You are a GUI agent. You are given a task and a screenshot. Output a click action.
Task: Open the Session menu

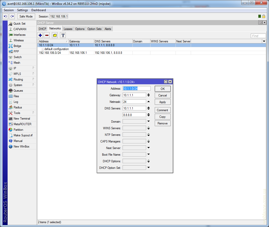[9, 10]
